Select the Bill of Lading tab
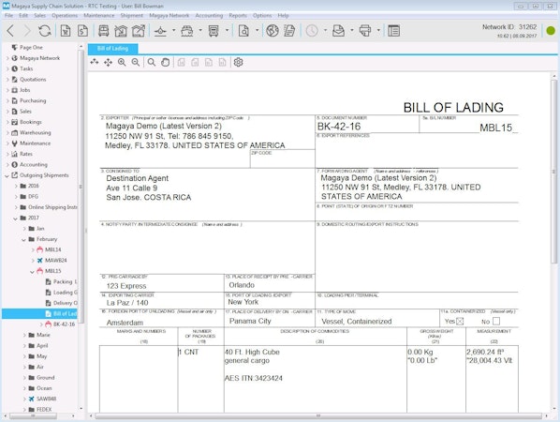 pos(112,48)
